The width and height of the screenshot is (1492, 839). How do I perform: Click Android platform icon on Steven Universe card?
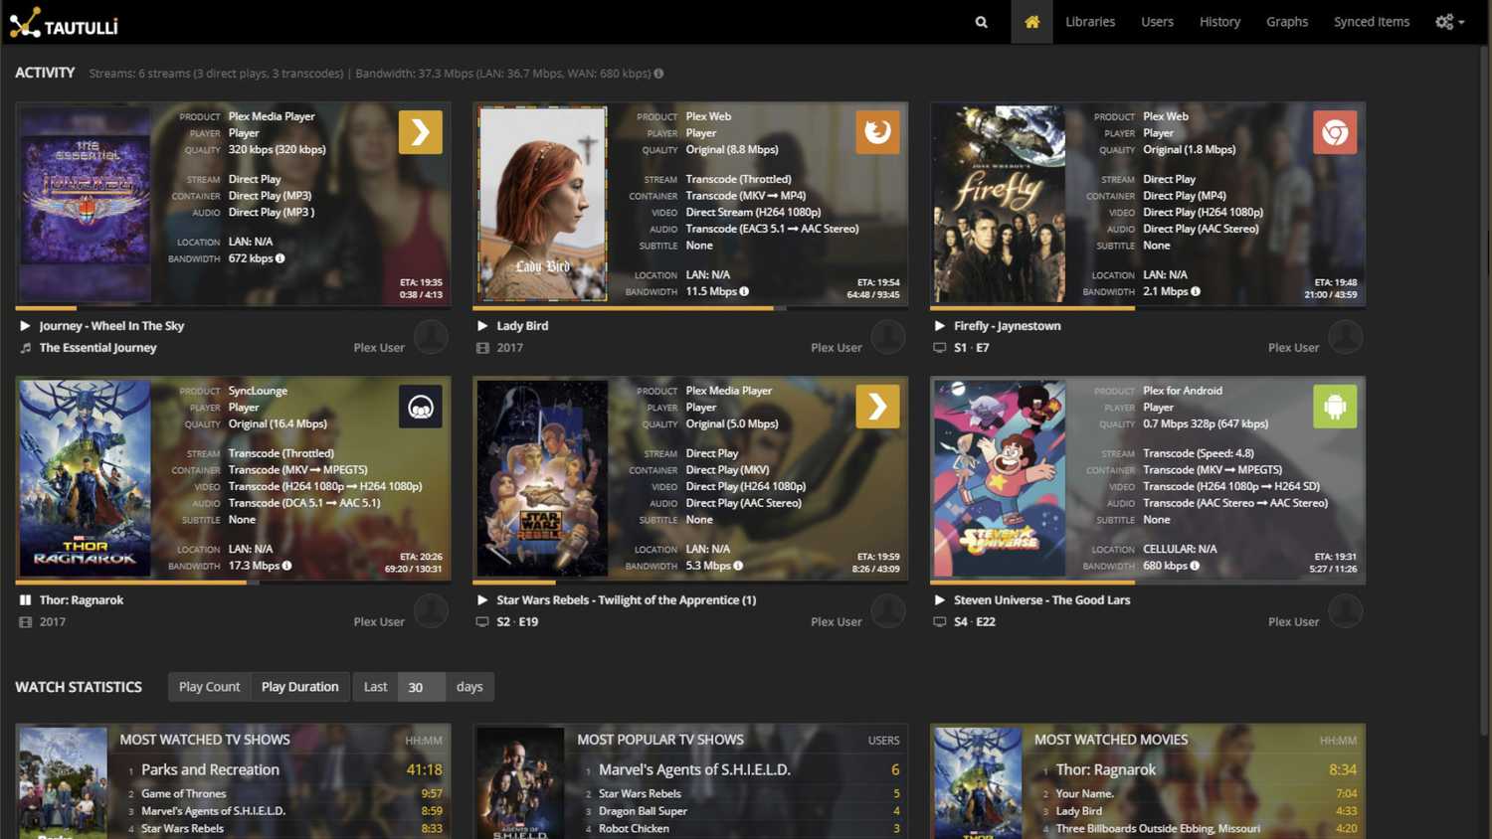[x=1335, y=406]
